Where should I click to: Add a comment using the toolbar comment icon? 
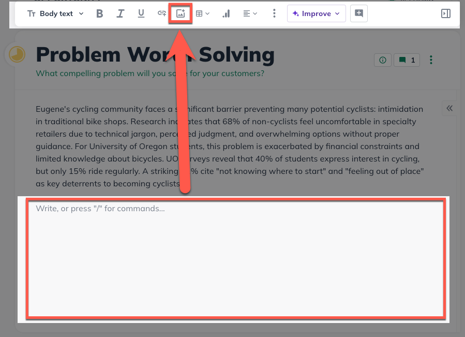358,14
